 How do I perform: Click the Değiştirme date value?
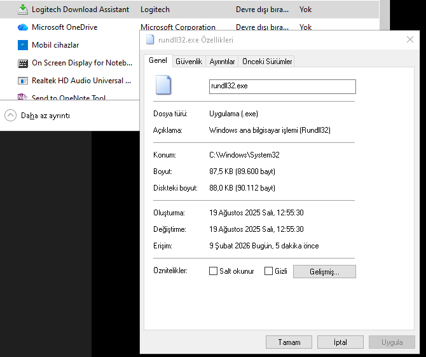pos(256,229)
